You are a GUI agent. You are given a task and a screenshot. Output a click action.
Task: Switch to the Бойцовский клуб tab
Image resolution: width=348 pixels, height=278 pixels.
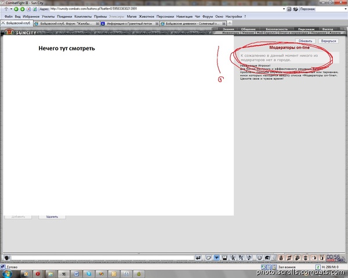(17, 23)
